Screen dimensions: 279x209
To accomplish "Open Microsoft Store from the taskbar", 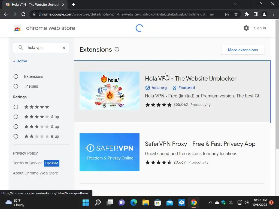I will tap(157, 202).
